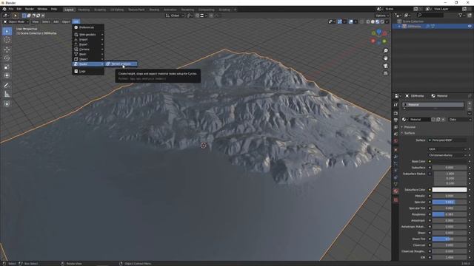The width and height of the screenshot is (474, 266).
Task: Select the Scale tool in the toolbar
Action: tap(7, 67)
